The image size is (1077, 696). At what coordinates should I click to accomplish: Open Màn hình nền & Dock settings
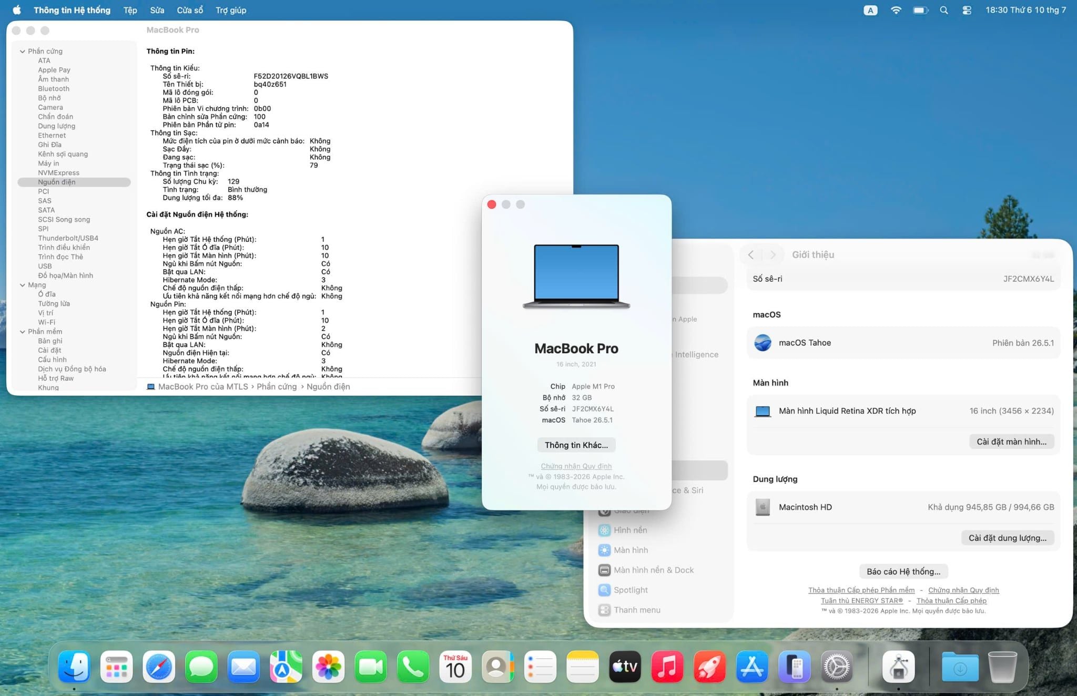coord(654,570)
